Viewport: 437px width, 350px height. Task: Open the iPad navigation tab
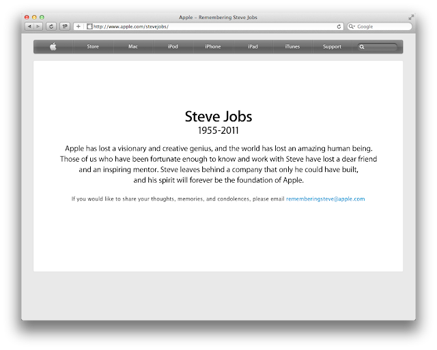tap(253, 46)
